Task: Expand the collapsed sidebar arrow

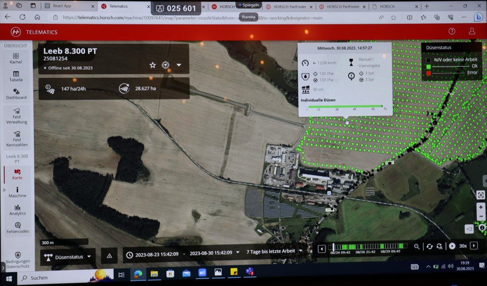Action: point(3,267)
